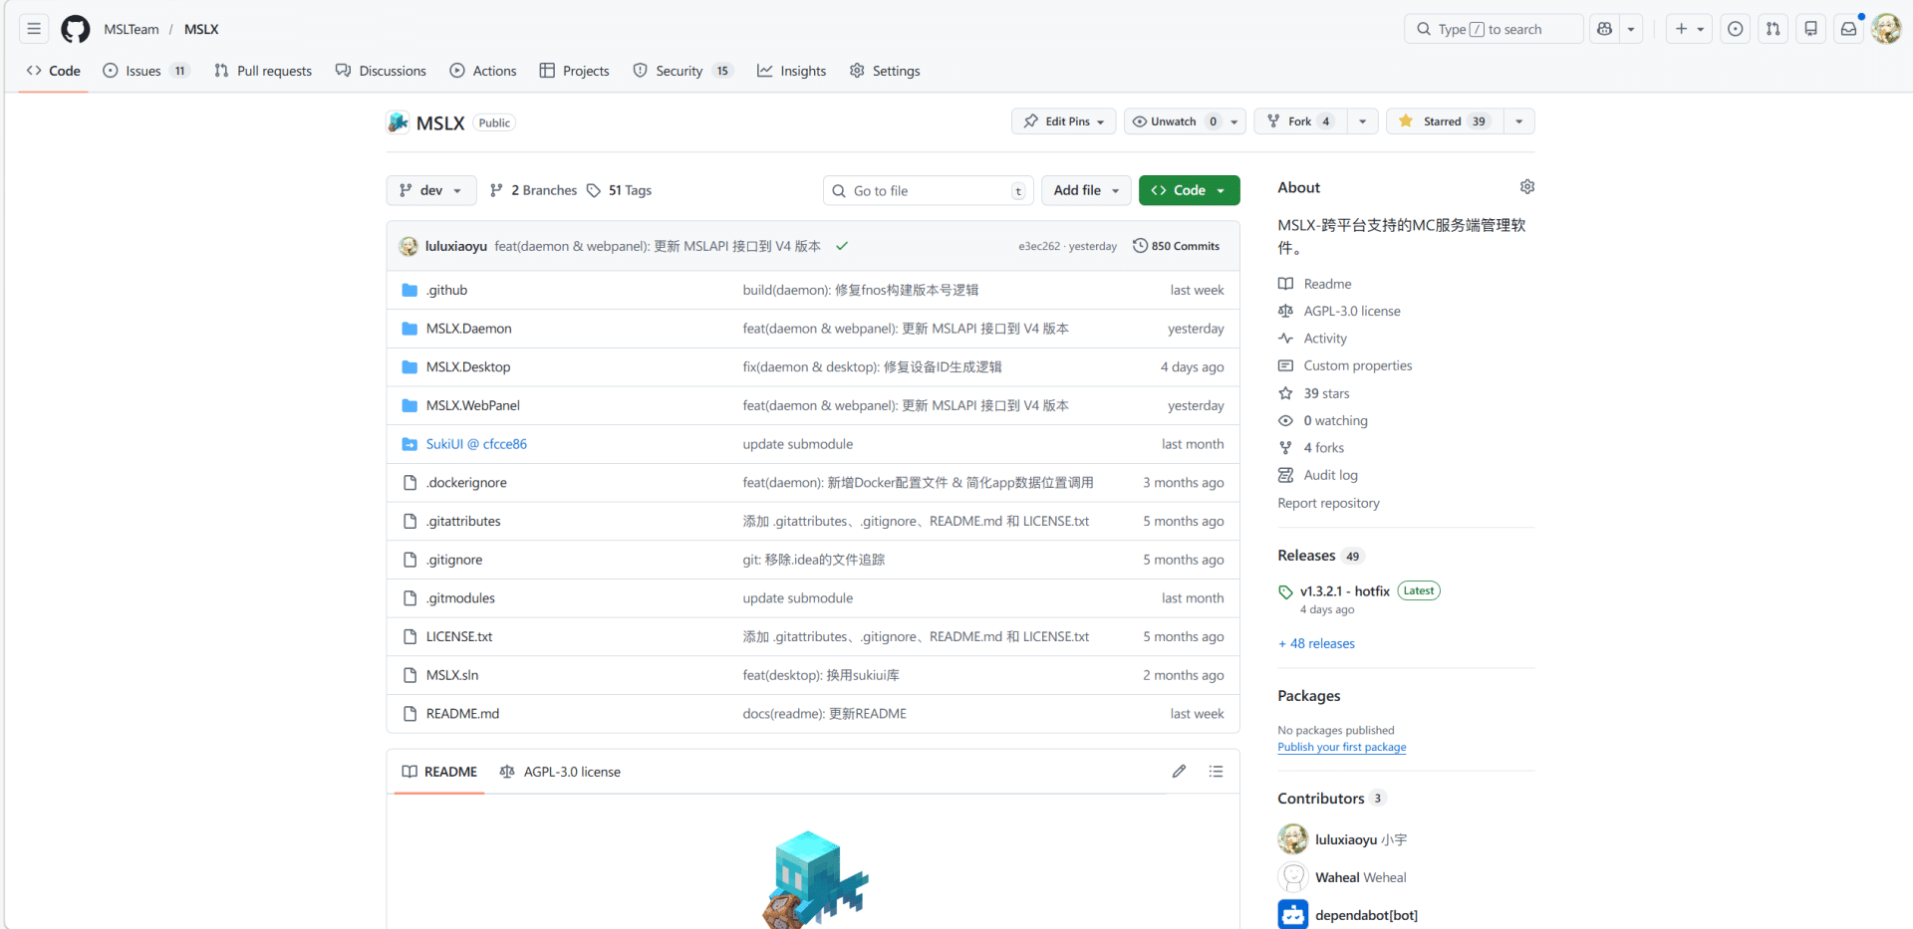The height and width of the screenshot is (929, 1913).
Task: Click the README edit pencil icon
Action: (x=1179, y=772)
